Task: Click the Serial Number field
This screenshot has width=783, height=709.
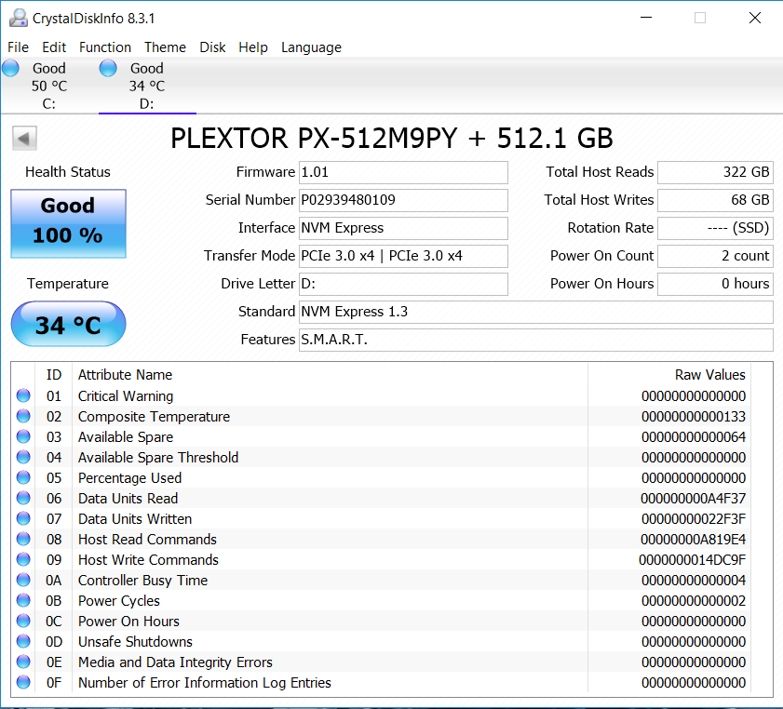Action: pyautogui.click(x=402, y=200)
